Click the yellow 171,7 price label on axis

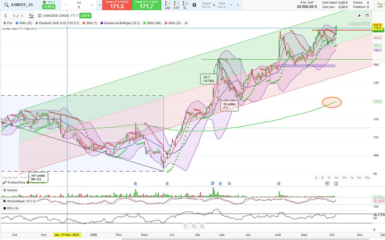tap(377, 25)
